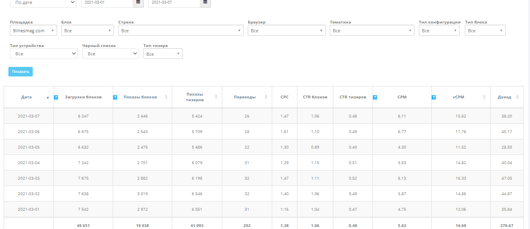Select date cell 2021-03-05
530x229 pixels.
tap(29, 147)
